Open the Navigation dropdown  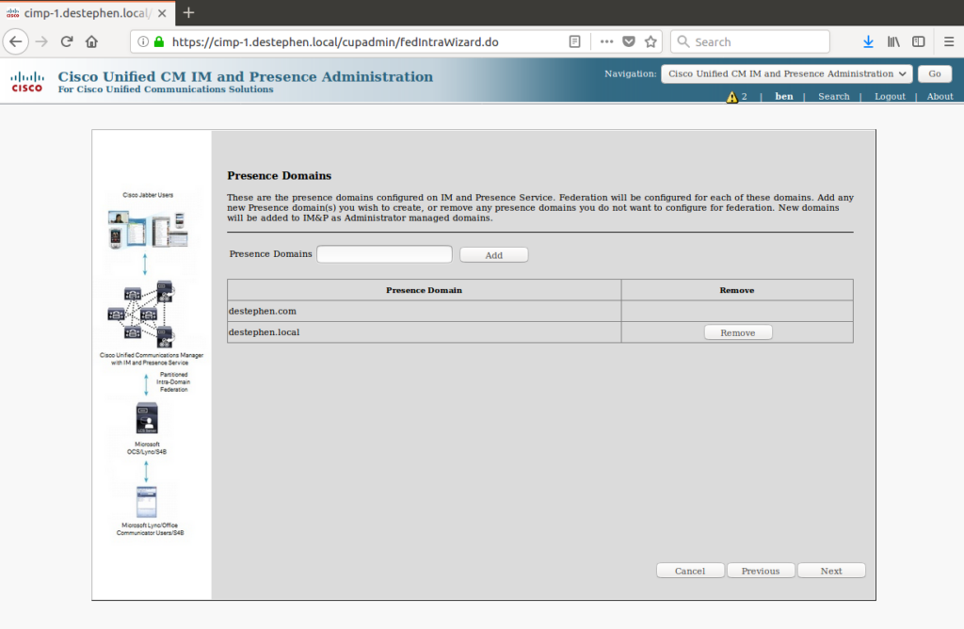coord(786,73)
